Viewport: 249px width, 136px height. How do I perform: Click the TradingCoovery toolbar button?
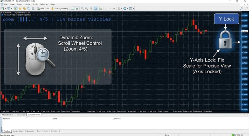click(x=60, y=8)
